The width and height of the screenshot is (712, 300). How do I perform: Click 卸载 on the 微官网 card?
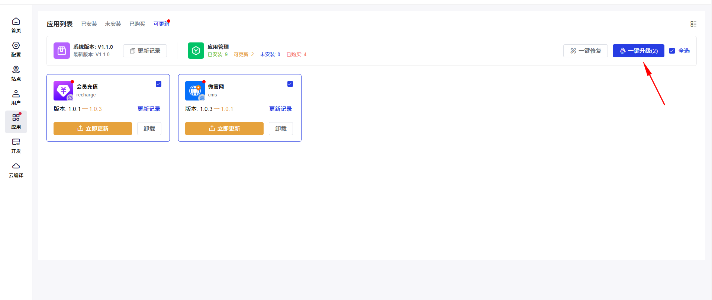281,128
